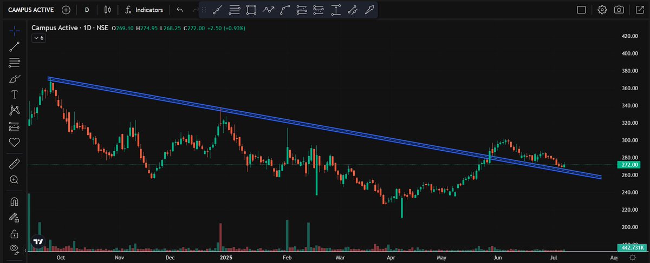This screenshot has height=263, width=650.
Task: Select the text annotation tool
Action: pos(15,95)
